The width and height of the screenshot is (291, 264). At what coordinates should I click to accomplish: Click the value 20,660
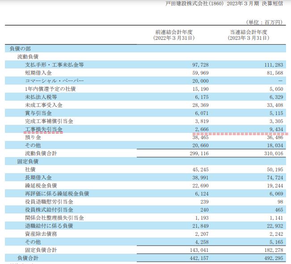200,145
